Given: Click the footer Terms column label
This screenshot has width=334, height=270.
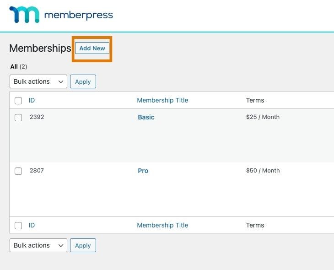Looking at the screenshot, I should coord(255,225).
